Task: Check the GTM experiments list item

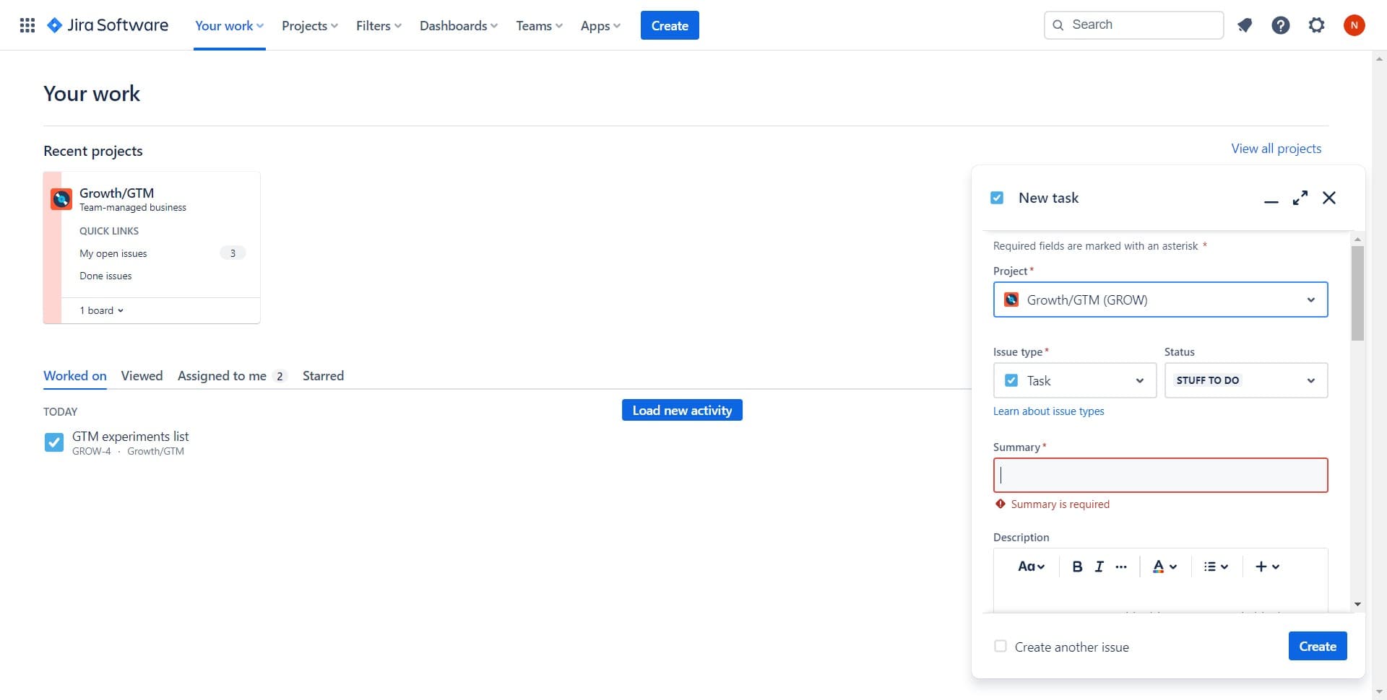Action: point(53,442)
